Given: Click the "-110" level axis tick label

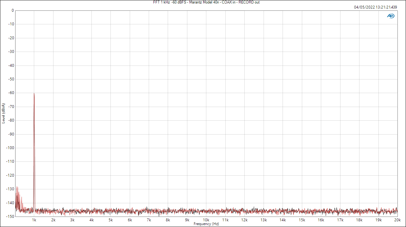Looking at the screenshot, I should tap(9, 161).
